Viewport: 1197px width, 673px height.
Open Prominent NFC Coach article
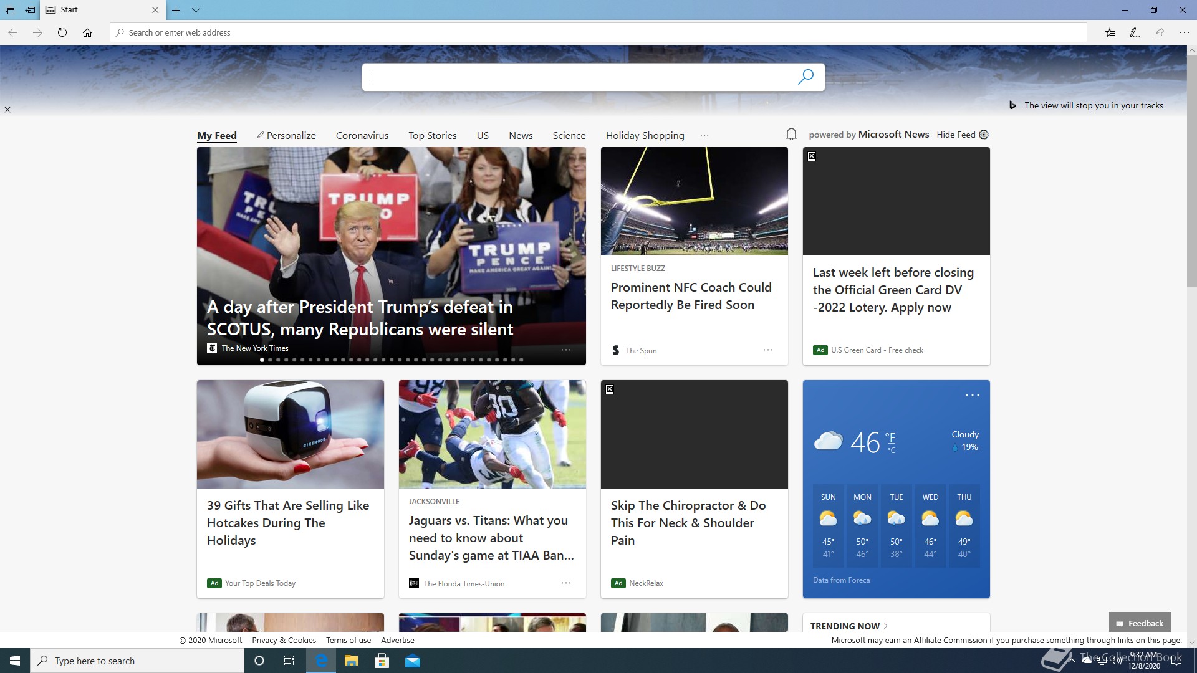[x=691, y=296]
